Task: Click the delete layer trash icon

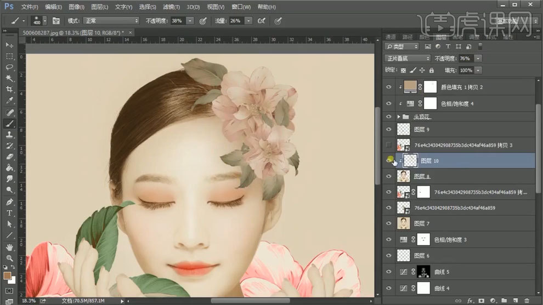Action: 526,301
